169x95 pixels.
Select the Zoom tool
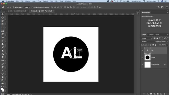click(x=2, y=80)
